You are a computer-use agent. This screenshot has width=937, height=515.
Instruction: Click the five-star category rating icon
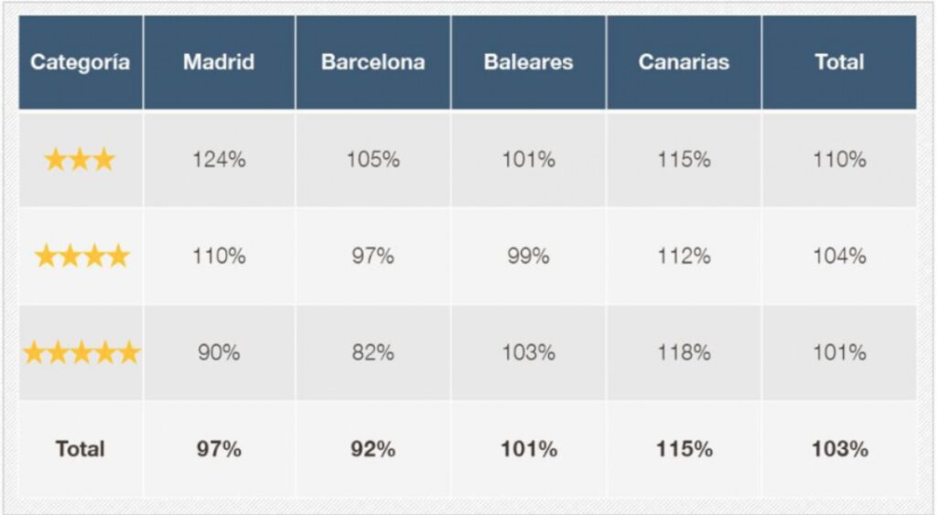(81, 352)
